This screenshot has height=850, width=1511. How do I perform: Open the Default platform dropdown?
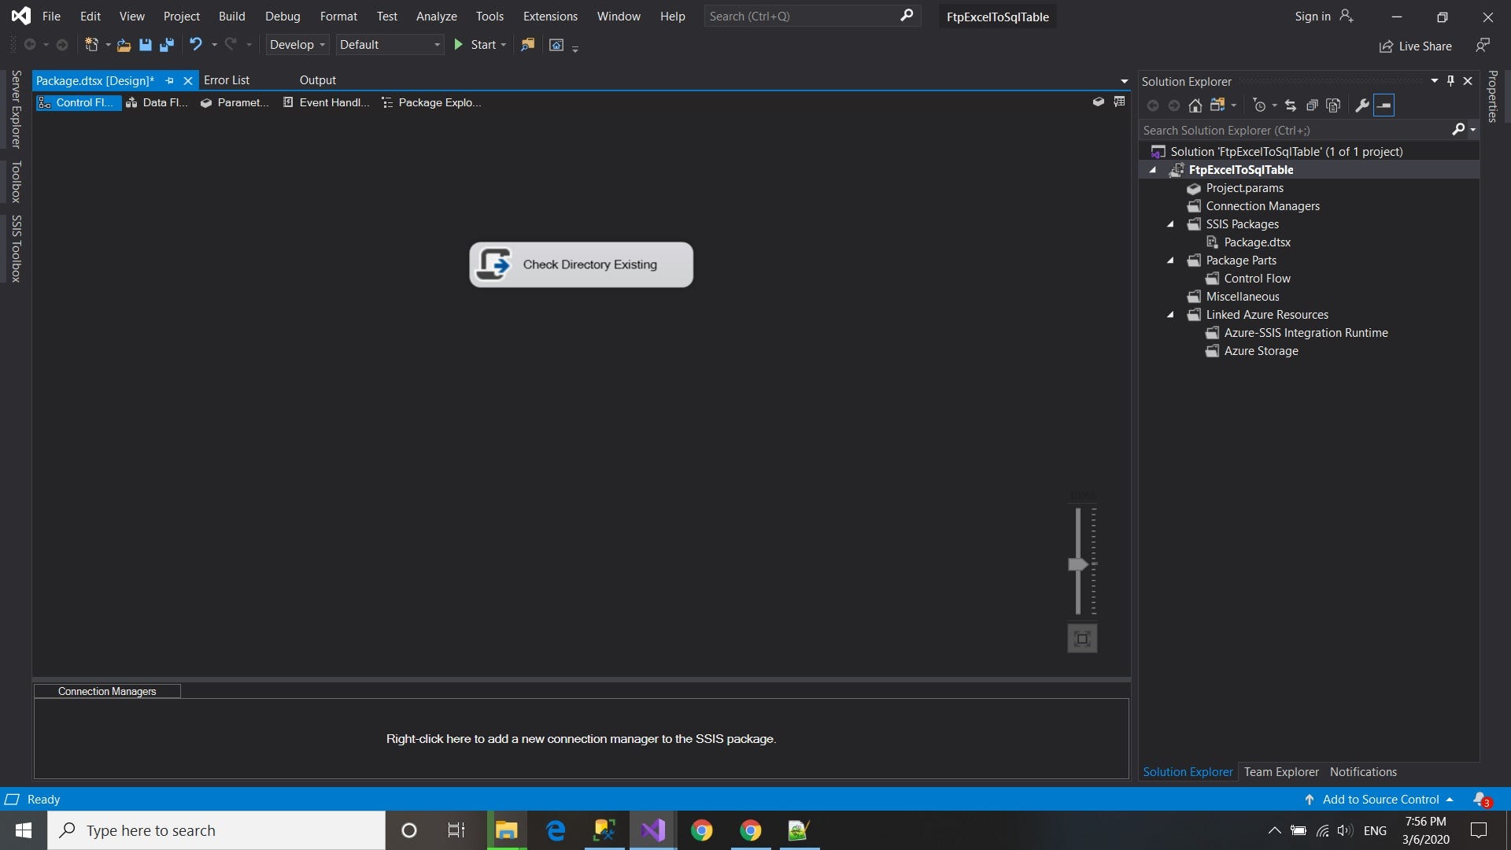390,45
